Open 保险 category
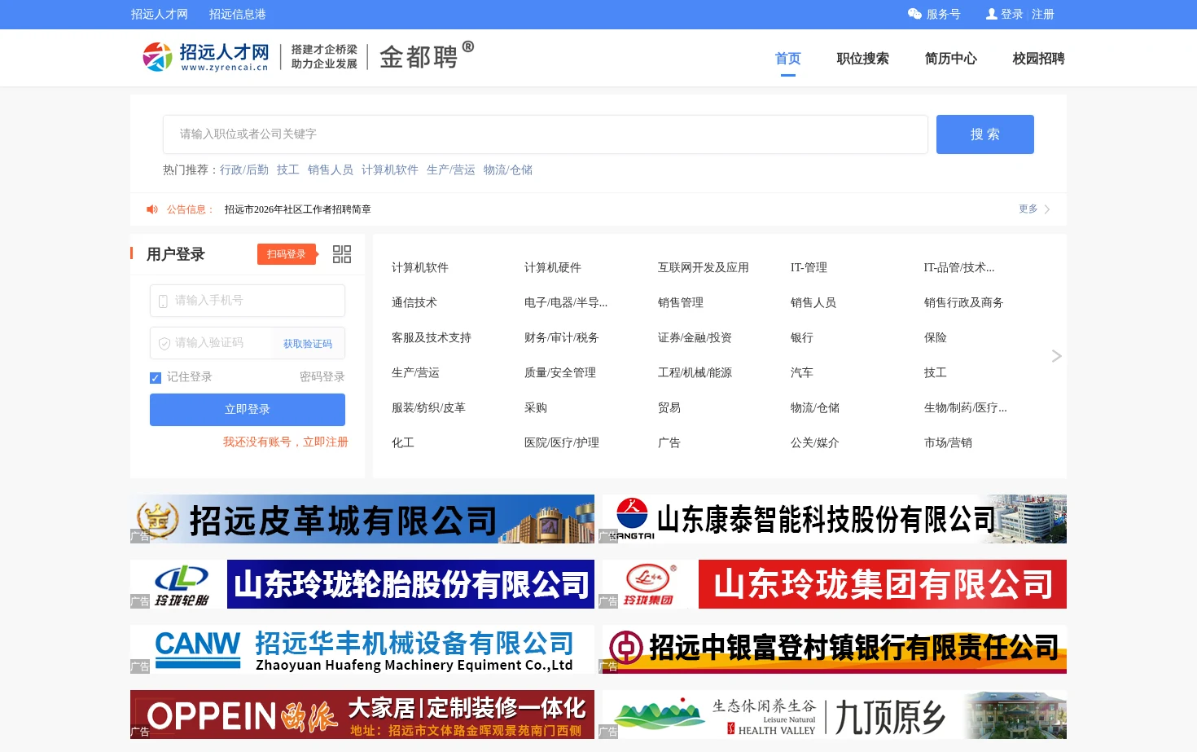The image size is (1197, 752). pos(936,337)
